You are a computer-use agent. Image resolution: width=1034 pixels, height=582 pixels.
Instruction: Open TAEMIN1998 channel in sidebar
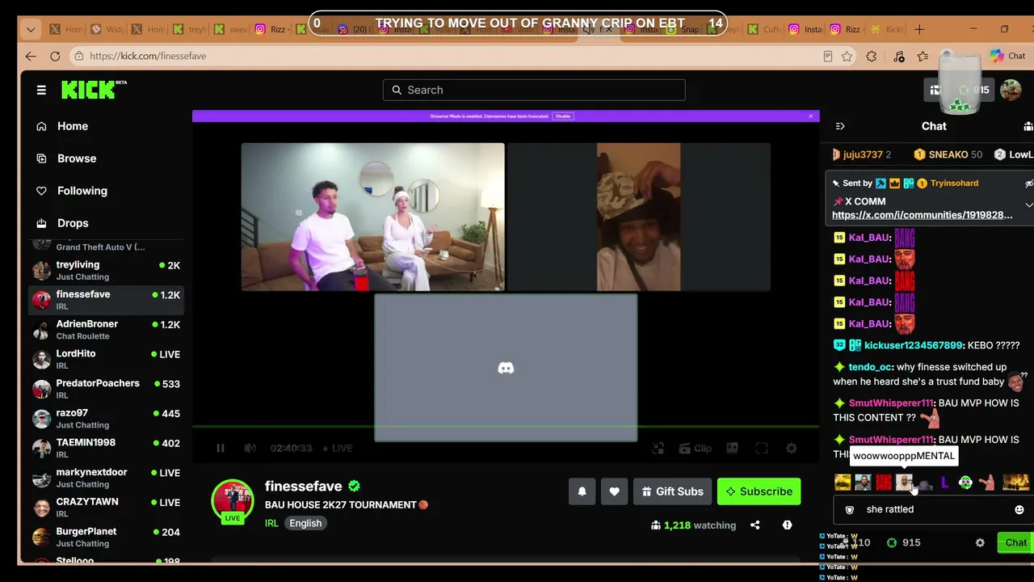pyautogui.click(x=107, y=448)
